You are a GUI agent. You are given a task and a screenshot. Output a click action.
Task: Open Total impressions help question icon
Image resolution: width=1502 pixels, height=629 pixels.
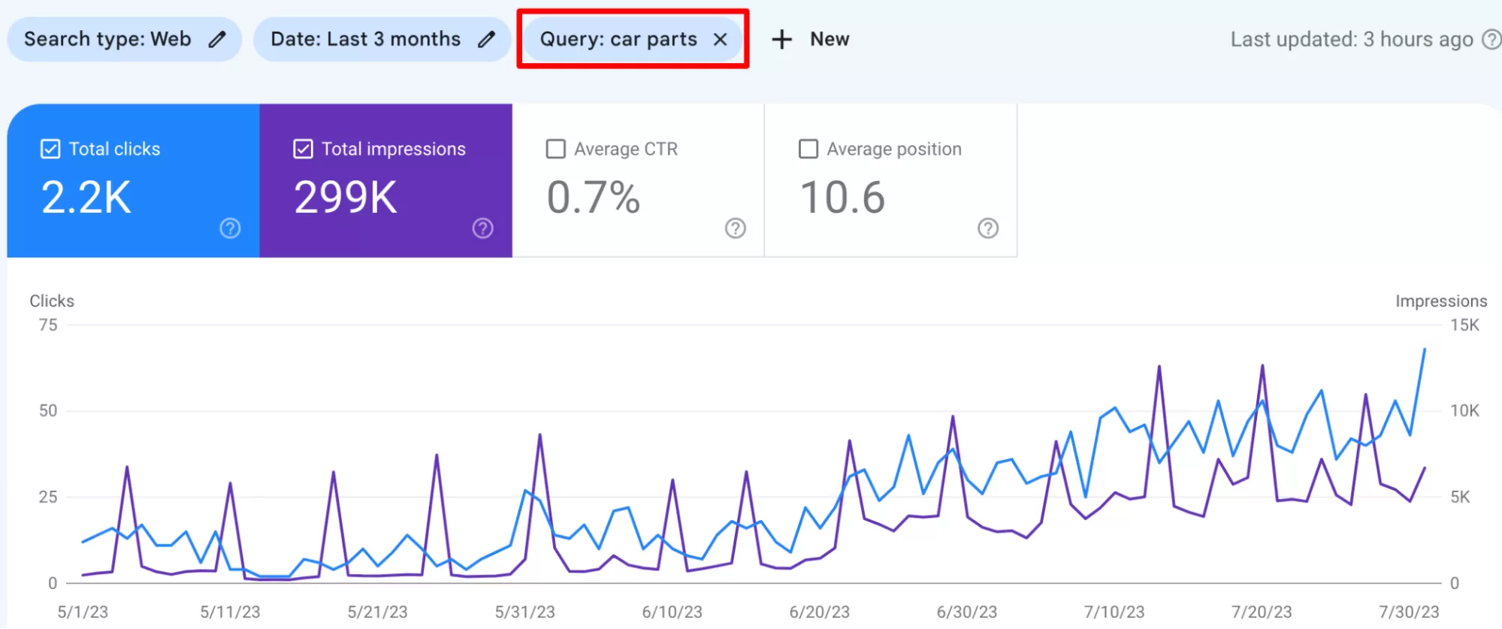click(482, 228)
